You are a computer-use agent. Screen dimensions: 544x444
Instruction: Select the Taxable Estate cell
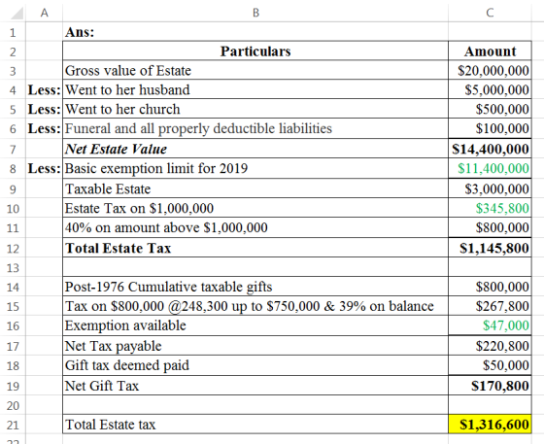point(255,188)
